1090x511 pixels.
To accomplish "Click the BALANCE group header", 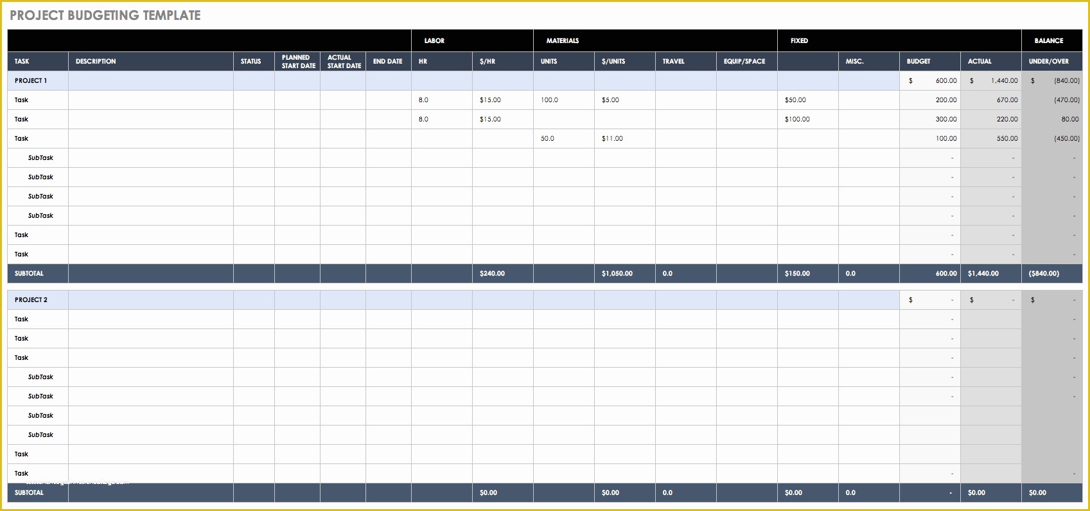I will pos(1051,40).
